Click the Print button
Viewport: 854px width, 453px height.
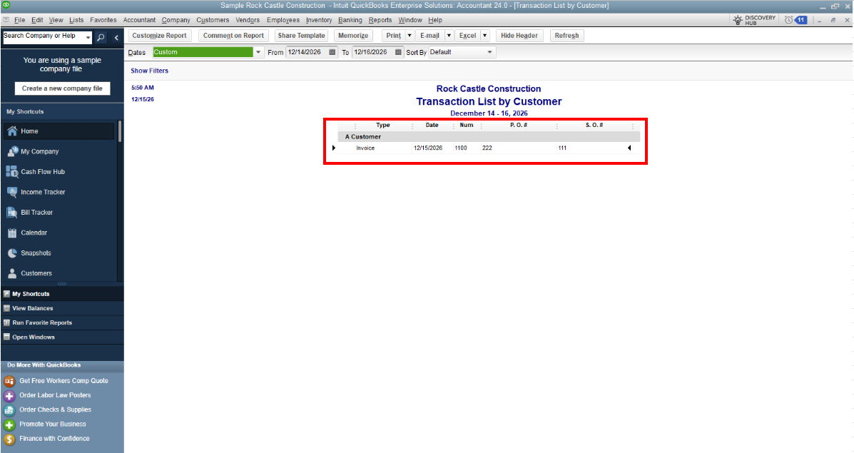[393, 36]
